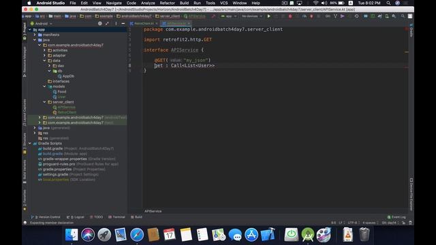Open the Event Log
436x245 pixels.
[x=396, y=217]
